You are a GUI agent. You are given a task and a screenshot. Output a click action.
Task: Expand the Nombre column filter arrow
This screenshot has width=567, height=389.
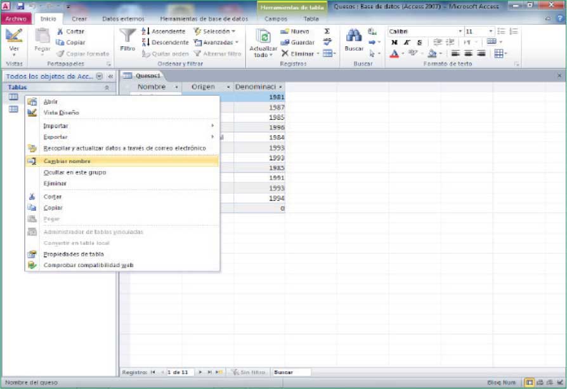point(176,86)
